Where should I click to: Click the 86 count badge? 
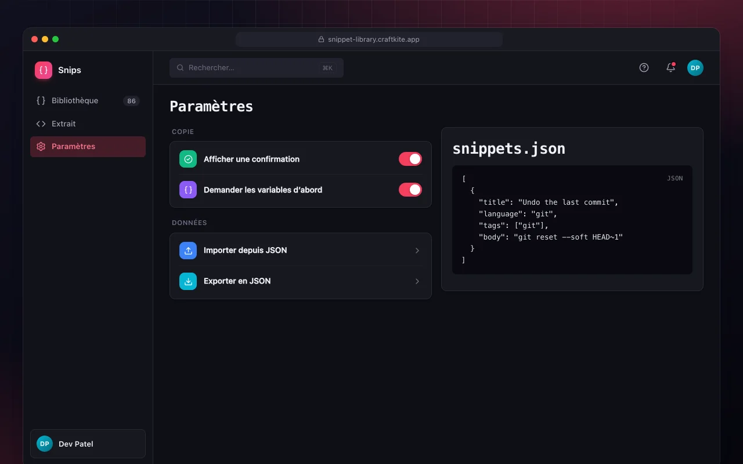[132, 101]
